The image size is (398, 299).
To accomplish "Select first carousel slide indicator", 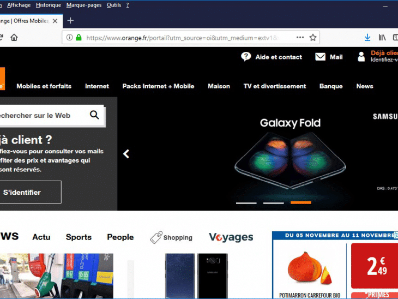I will tap(246, 203).
